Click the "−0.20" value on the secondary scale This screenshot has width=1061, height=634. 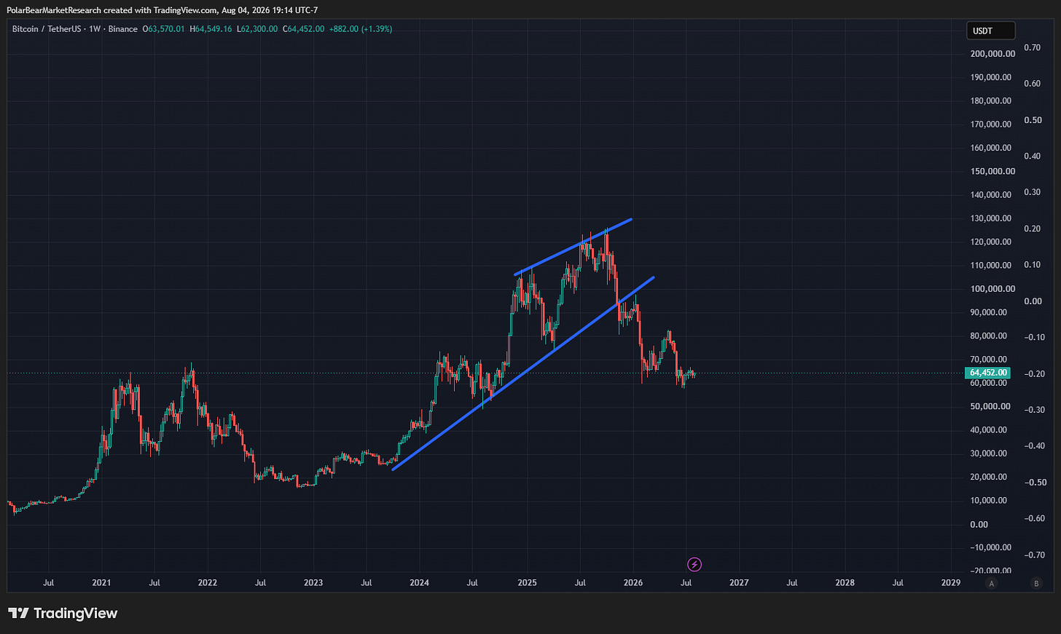pos(1035,374)
